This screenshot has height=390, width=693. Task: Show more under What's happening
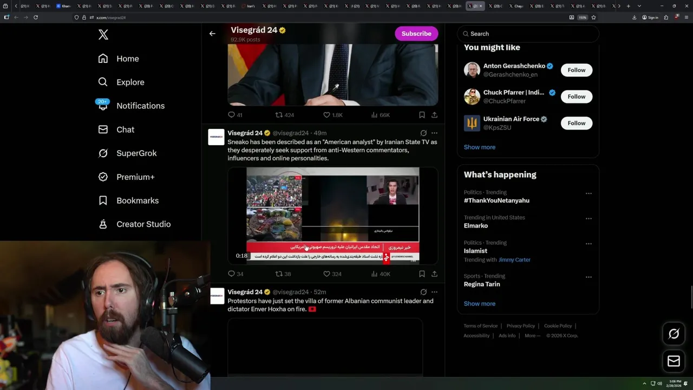pos(480,304)
